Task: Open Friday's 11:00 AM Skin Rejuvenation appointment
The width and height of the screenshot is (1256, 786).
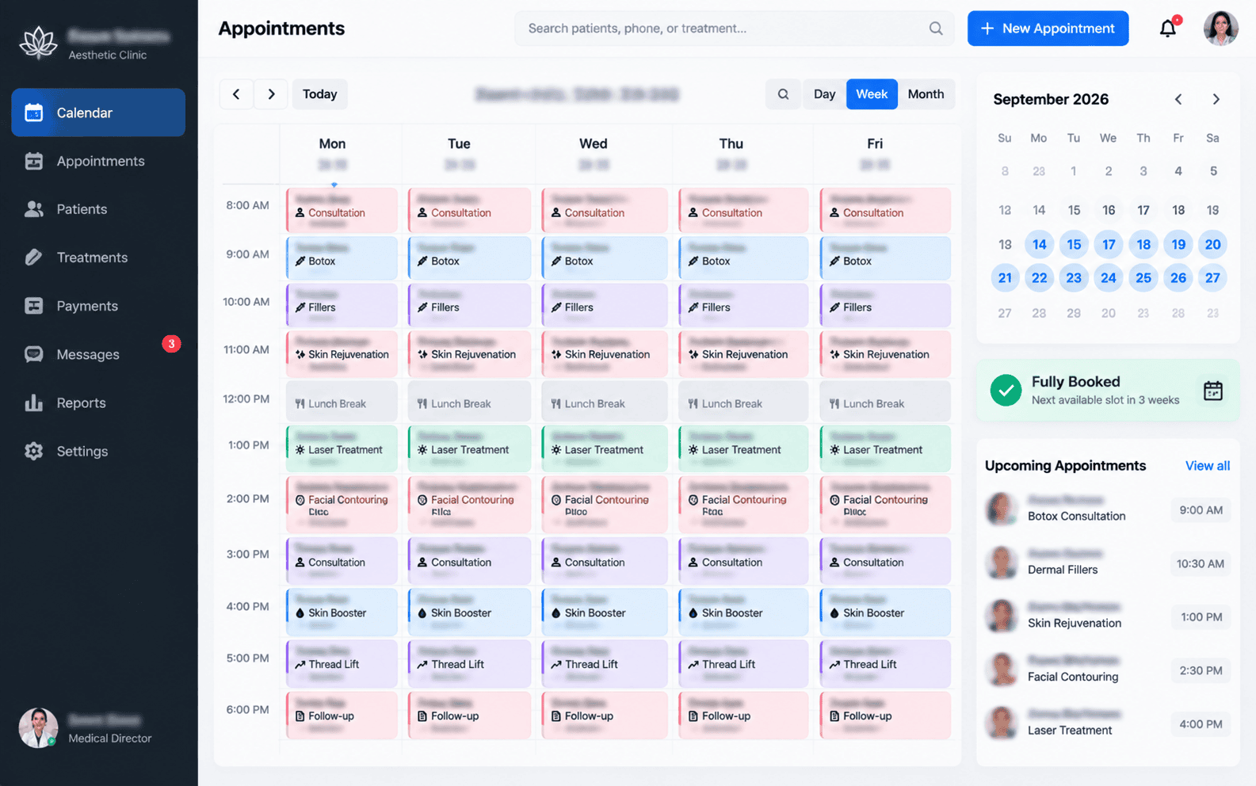Action: pyautogui.click(x=885, y=353)
